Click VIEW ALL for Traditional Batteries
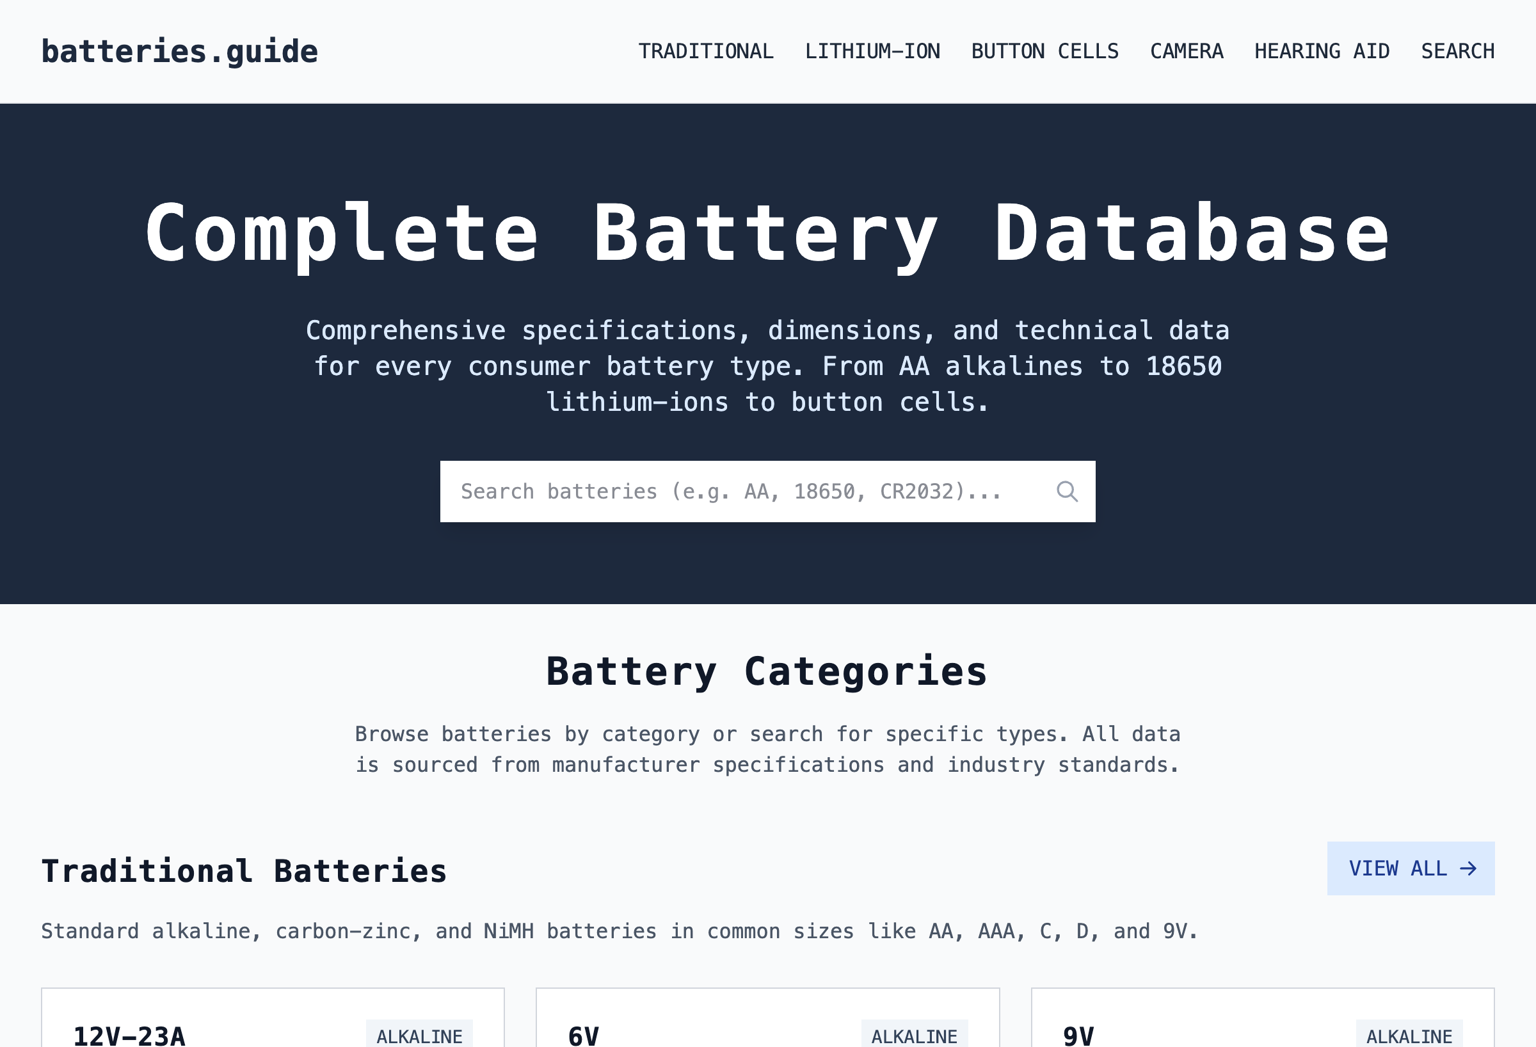 (x=1411, y=869)
